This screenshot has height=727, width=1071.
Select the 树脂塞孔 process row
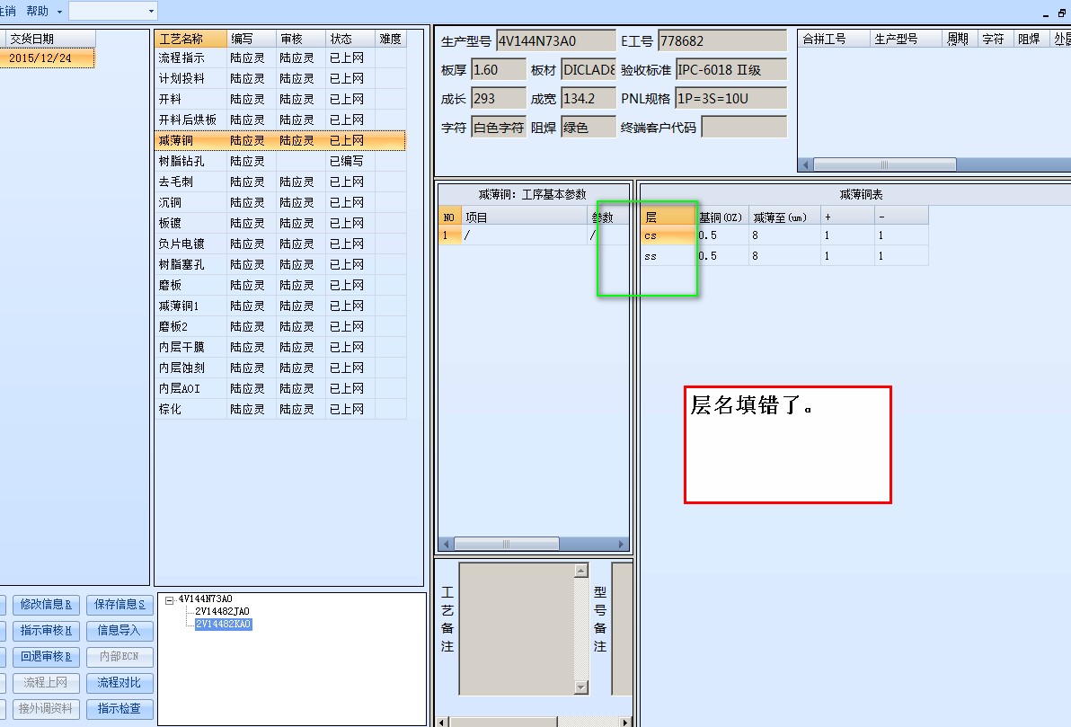tap(280, 264)
